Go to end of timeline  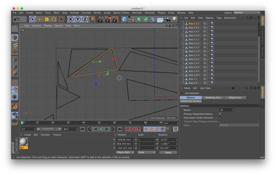[120, 129]
